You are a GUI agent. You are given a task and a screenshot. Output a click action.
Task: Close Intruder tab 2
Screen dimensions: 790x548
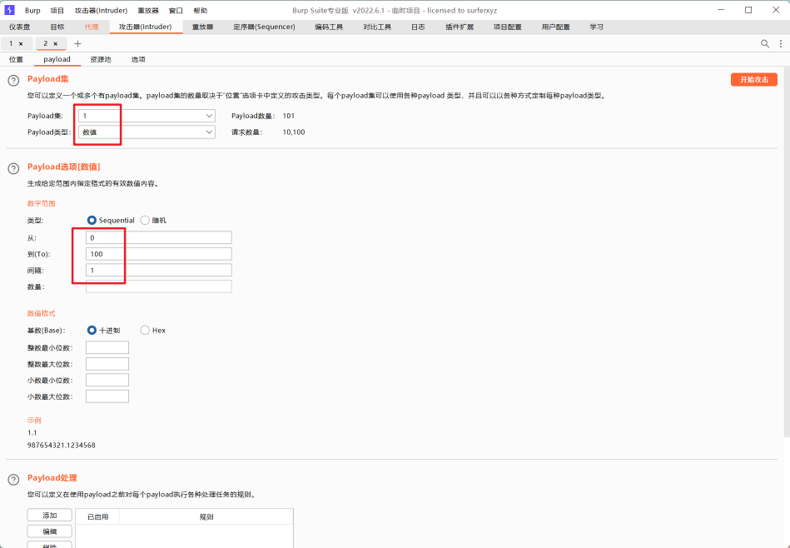click(x=56, y=44)
